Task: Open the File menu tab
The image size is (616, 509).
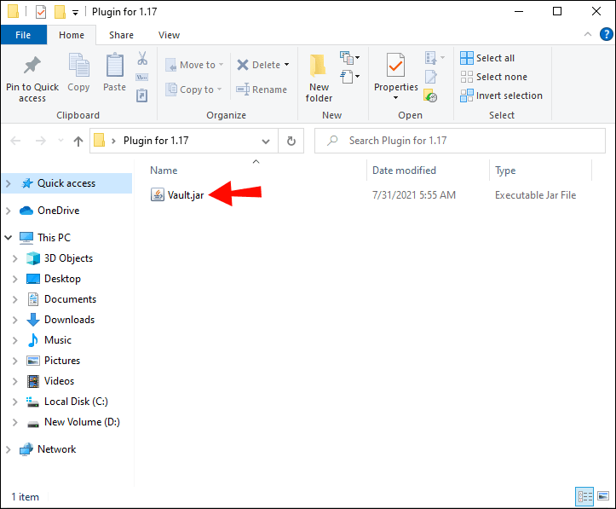Action: [x=23, y=35]
